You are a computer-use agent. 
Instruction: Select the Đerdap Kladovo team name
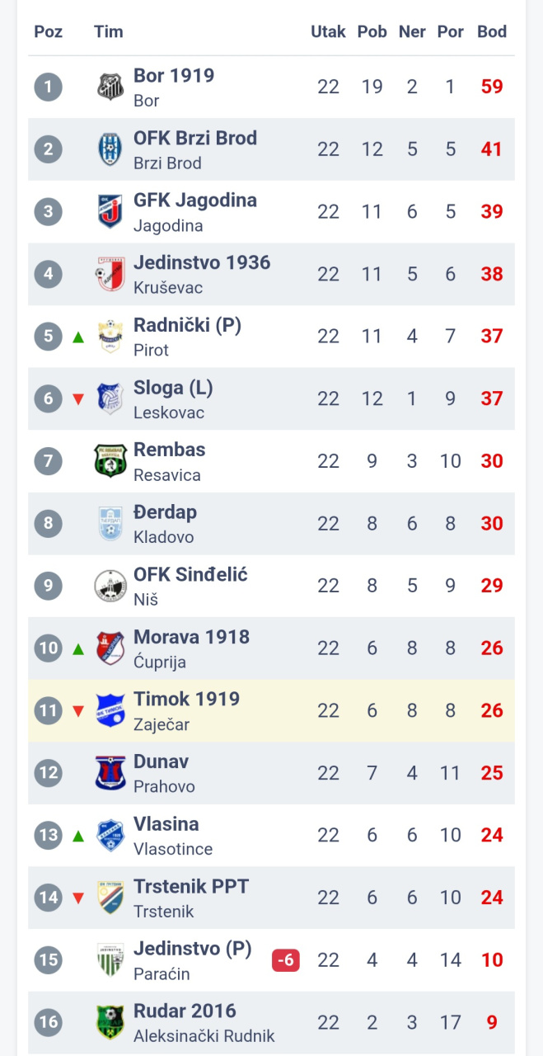tap(165, 512)
